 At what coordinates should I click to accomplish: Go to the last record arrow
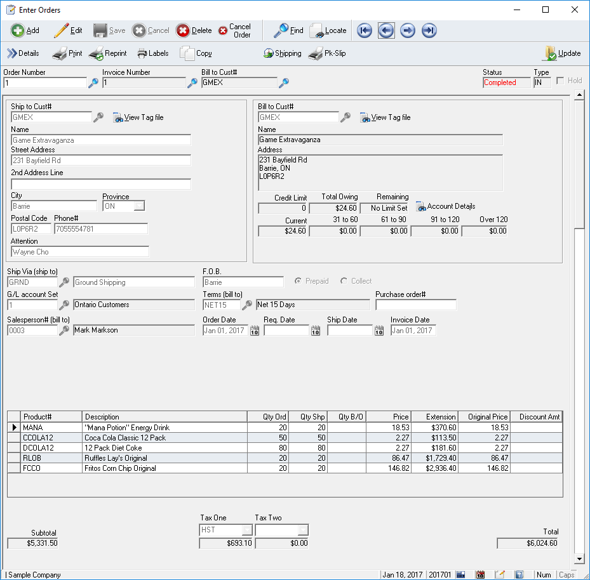pyautogui.click(x=429, y=30)
